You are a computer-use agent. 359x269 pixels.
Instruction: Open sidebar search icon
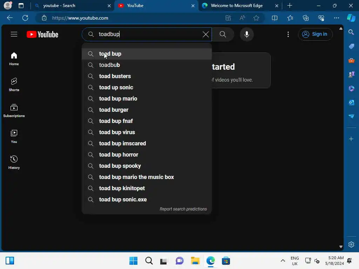click(351, 32)
